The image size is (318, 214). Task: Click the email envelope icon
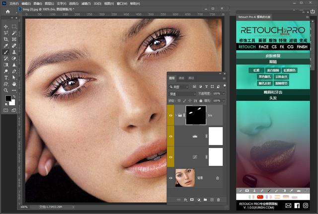click(288, 206)
